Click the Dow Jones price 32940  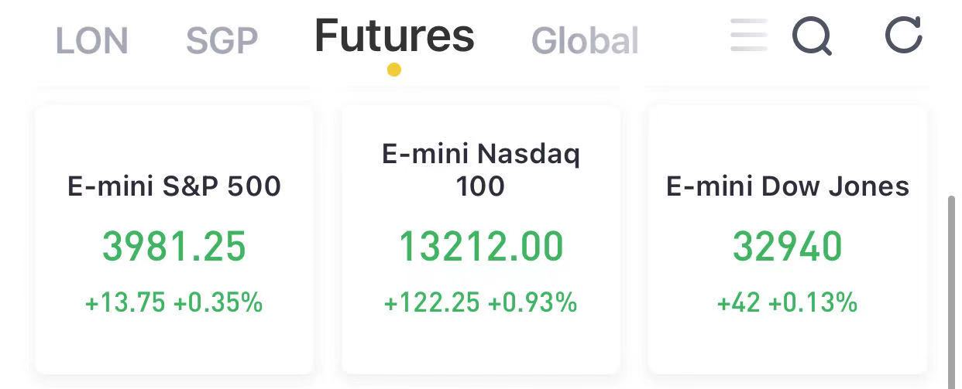787,247
